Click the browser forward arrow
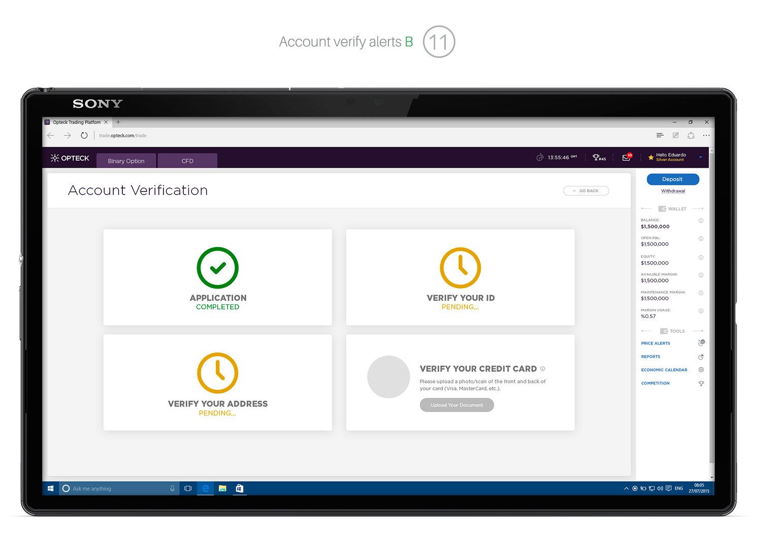 [x=67, y=135]
